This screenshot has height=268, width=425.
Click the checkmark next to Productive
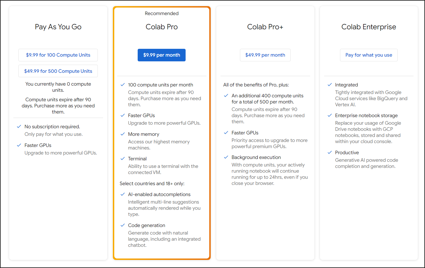point(330,153)
